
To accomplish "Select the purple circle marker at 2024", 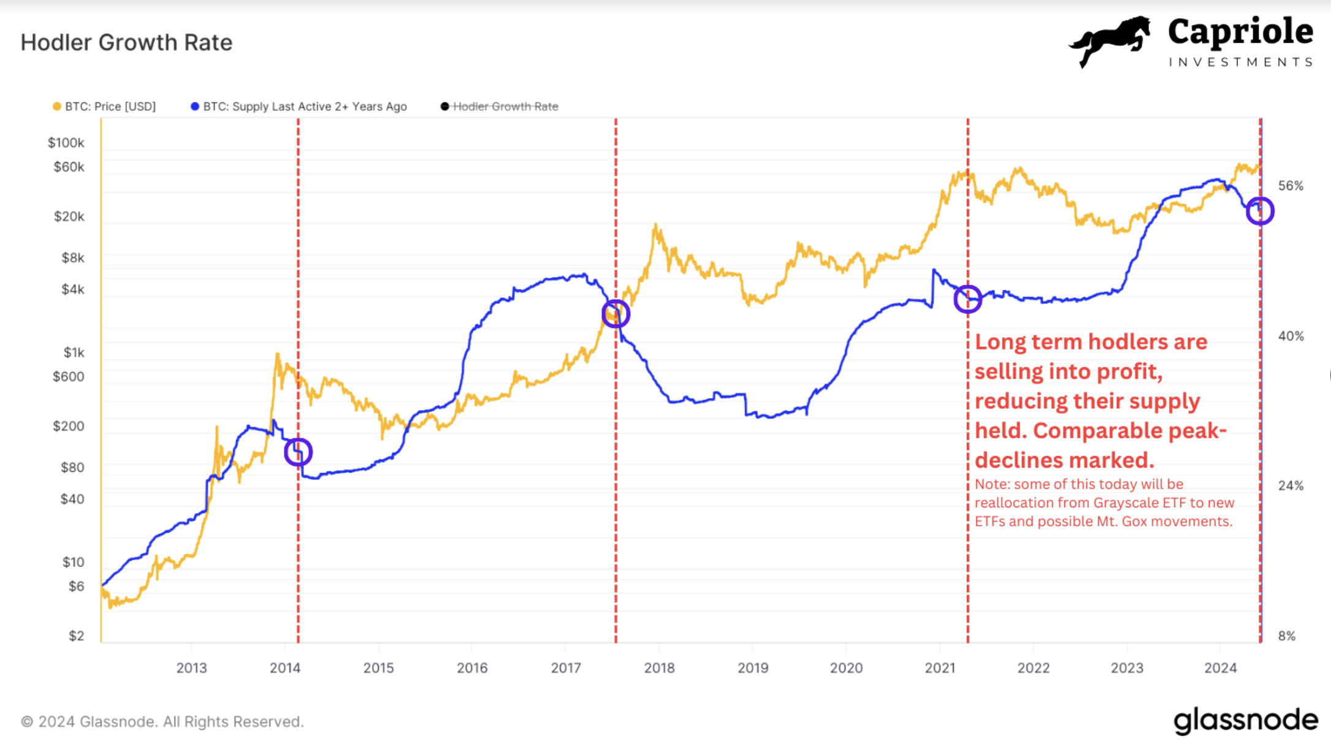I will tap(1260, 211).
